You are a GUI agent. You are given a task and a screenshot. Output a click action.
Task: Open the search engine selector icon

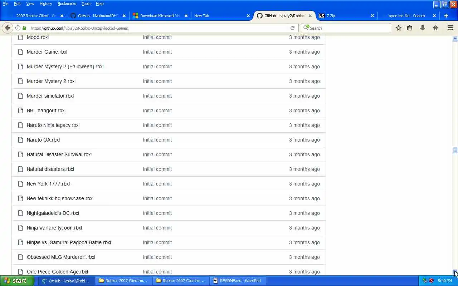tap(306, 28)
